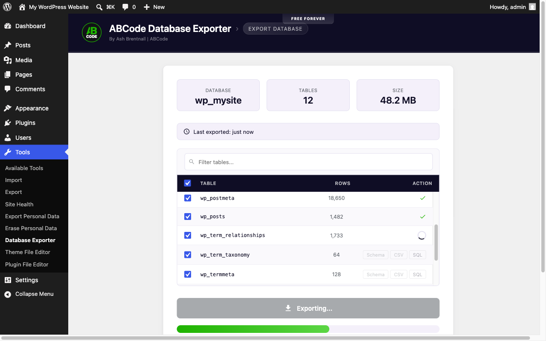
Task: Open Appearance menu item
Action: [34, 108]
